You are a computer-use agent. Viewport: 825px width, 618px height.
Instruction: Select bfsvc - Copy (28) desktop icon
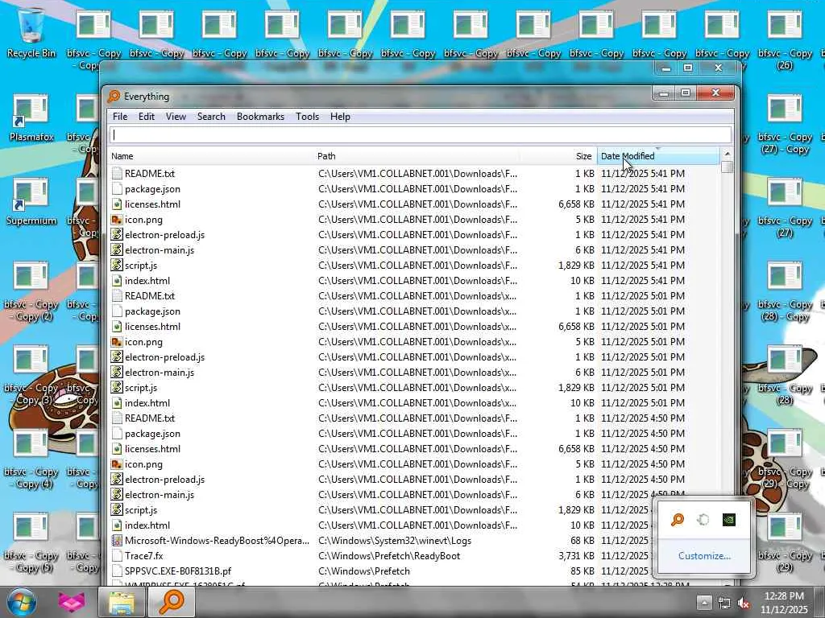[785, 376]
